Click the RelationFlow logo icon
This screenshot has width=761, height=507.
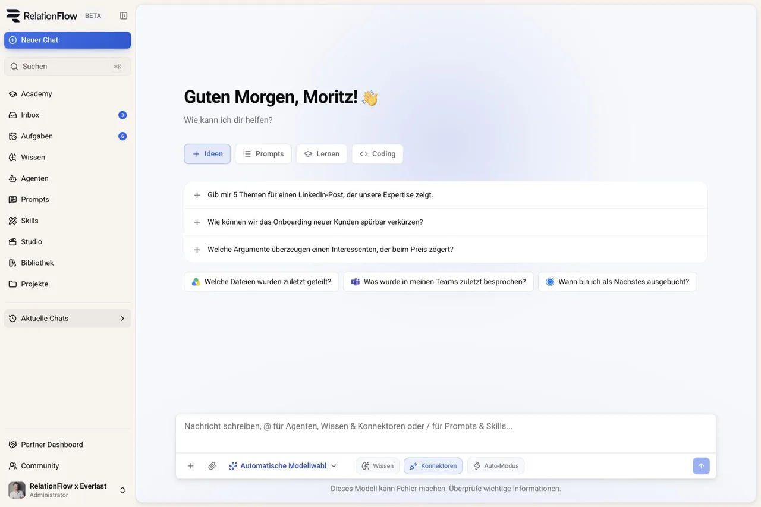coord(12,16)
